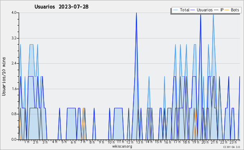Click the y-axis value 0.0
This screenshot has width=244, height=150.
pos(14,139)
